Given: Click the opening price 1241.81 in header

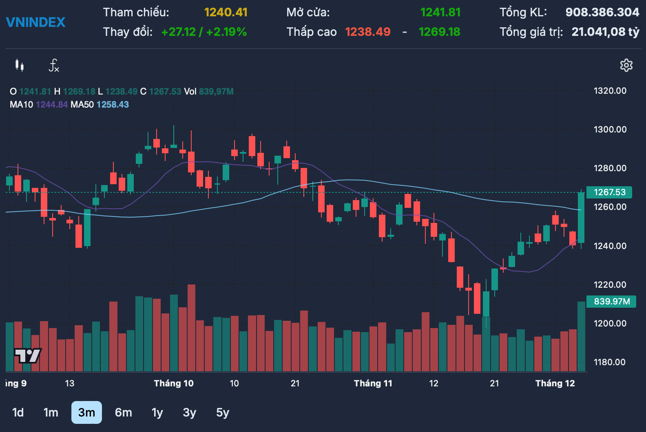Looking at the screenshot, I should pyautogui.click(x=440, y=12).
